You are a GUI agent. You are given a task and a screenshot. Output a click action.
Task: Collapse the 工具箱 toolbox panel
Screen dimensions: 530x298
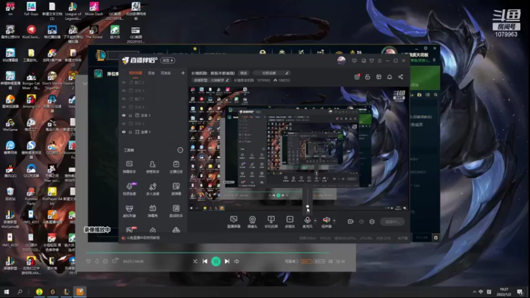tap(180, 150)
